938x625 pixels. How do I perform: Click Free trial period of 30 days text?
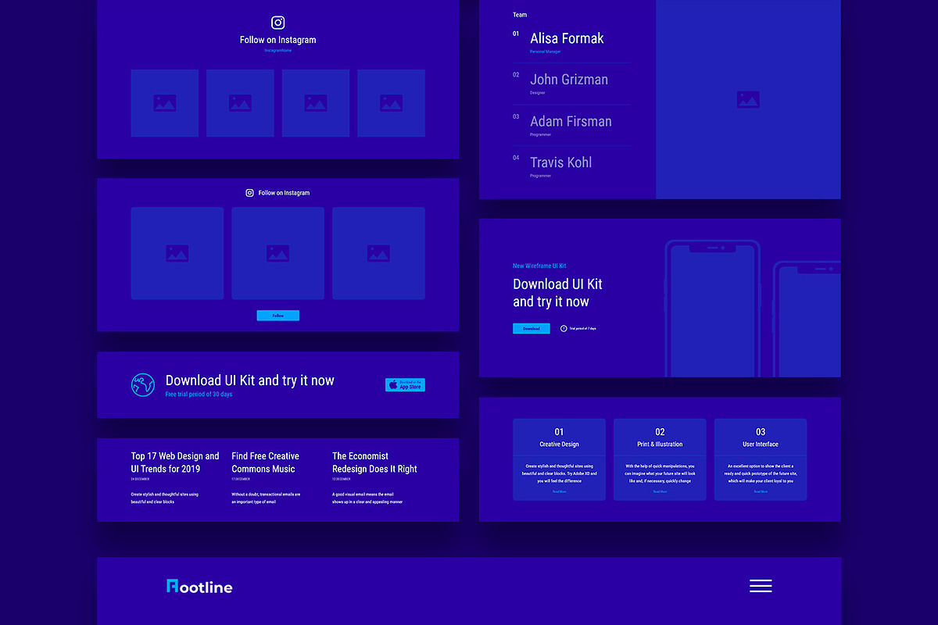point(199,395)
